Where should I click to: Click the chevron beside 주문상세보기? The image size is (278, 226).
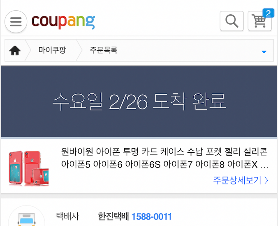[x=266, y=180]
